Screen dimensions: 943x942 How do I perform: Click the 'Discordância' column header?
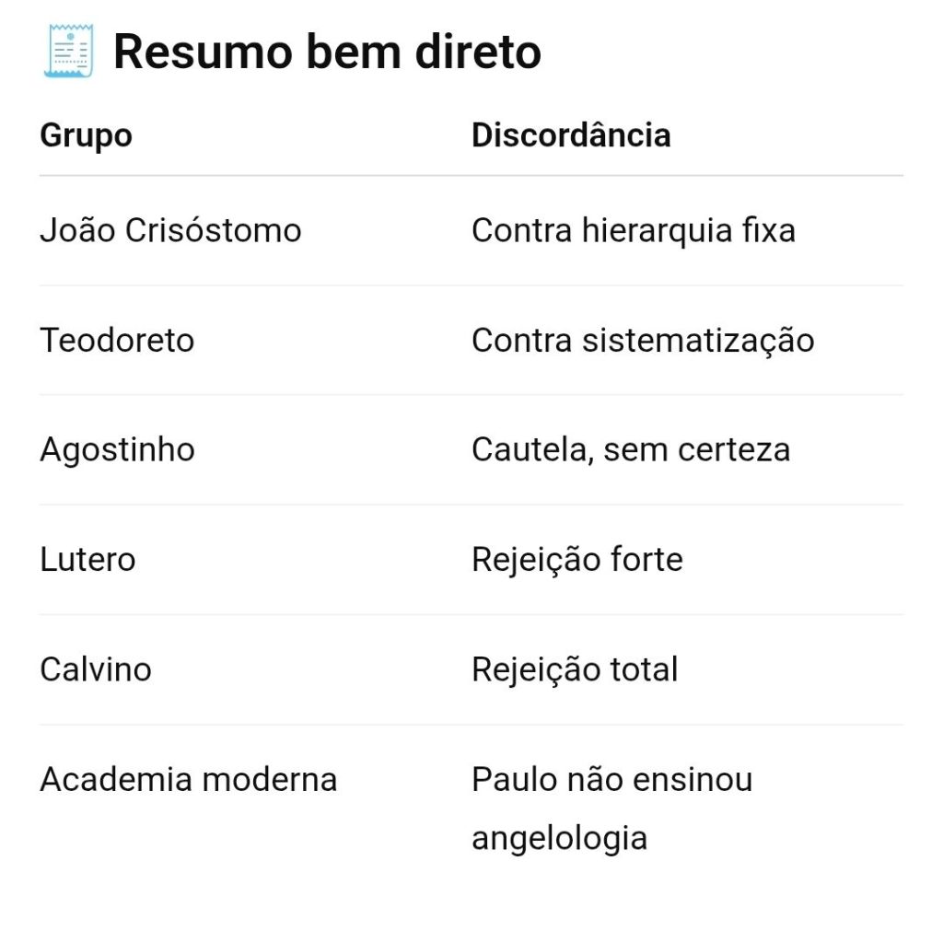tap(571, 135)
